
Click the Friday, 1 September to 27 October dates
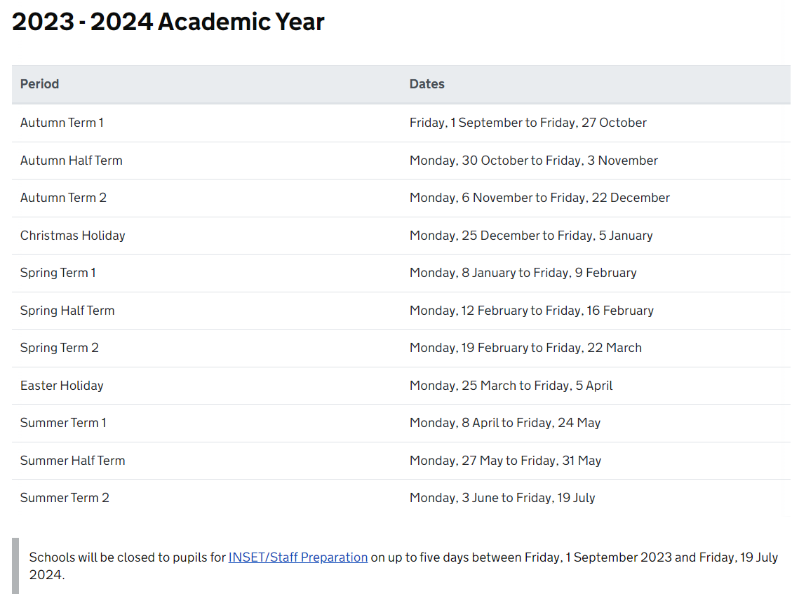528,123
